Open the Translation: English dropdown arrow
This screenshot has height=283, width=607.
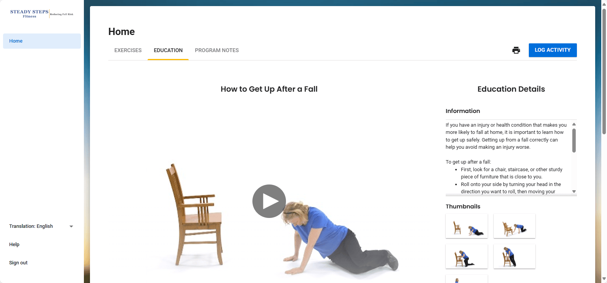click(x=71, y=226)
